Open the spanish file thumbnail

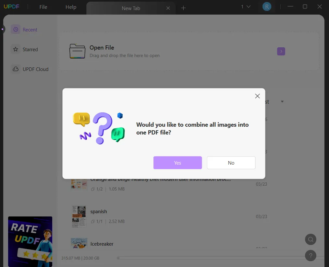79,216
